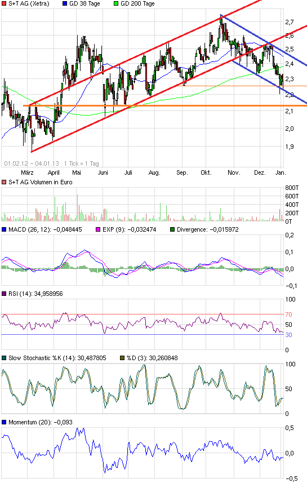The image size is (307, 483).
Task: Click the blue MACD legend swatch
Action: point(4,229)
